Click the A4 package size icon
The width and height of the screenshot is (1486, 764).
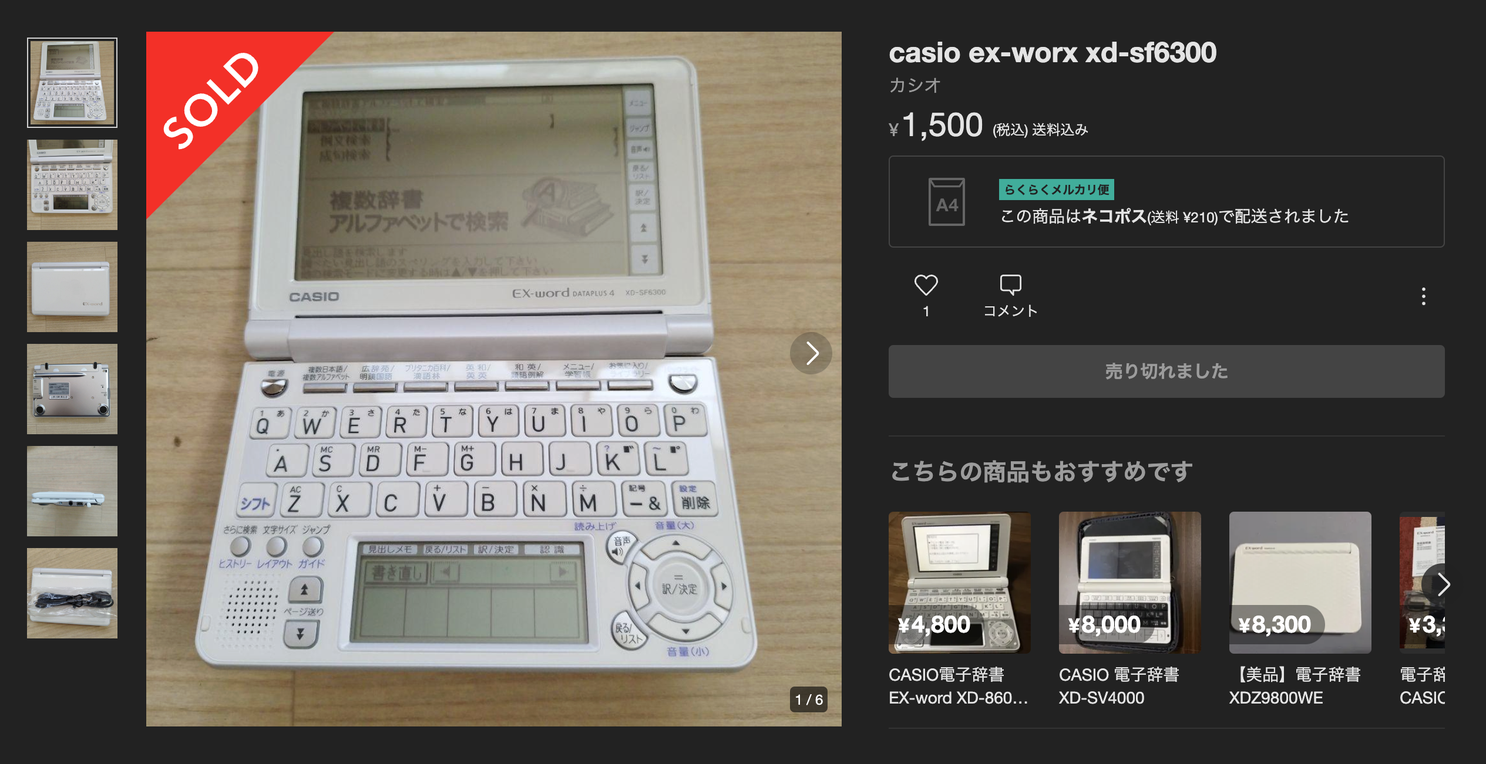tap(946, 202)
